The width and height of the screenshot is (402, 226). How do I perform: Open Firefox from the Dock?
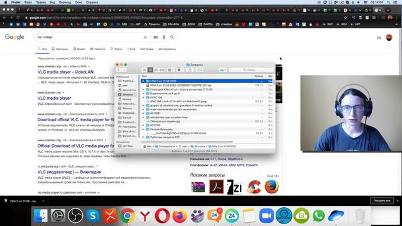180,215
